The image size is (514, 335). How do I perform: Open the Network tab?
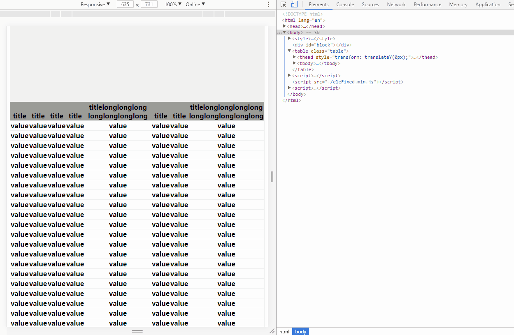coord(396,5)
